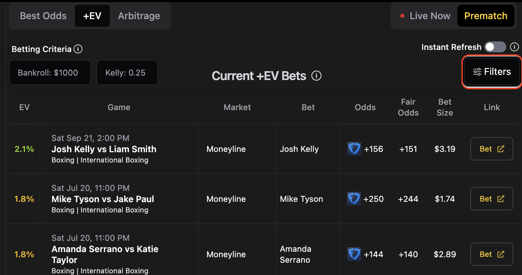Click Bet button for Mike Tyson
This screenshot has width=522, height=275.
tap(492, 199)
